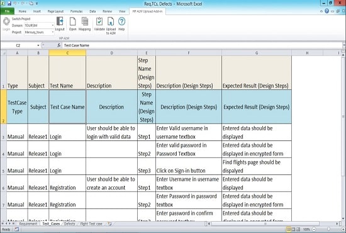Viewport: 346px width, 233px height.
Task: Click the Excel logo in the title bar
Action: click(3, 4)
